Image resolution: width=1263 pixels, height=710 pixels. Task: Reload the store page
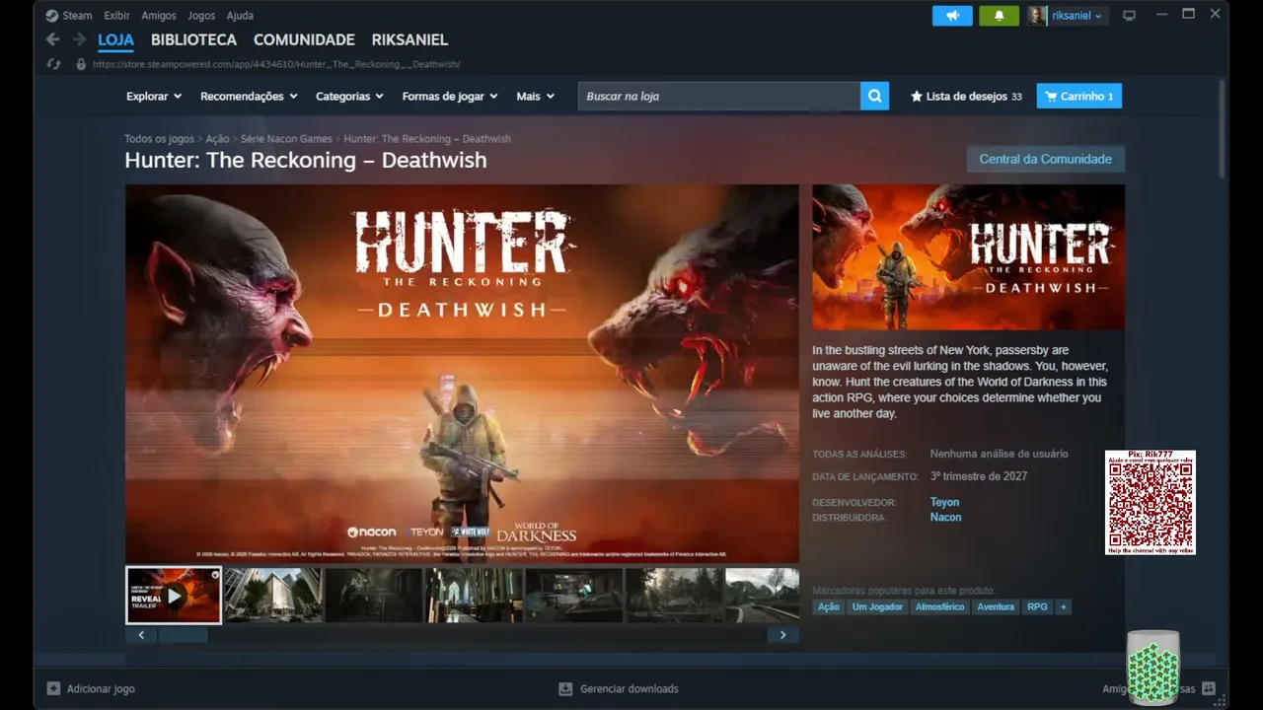coord(54,64)
